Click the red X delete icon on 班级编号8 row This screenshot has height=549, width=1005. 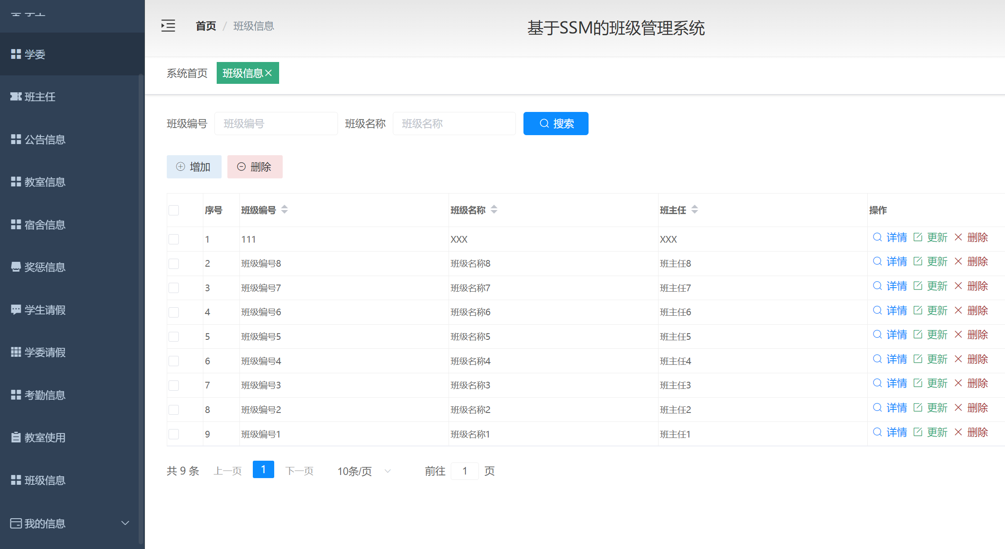pos(959,261)
